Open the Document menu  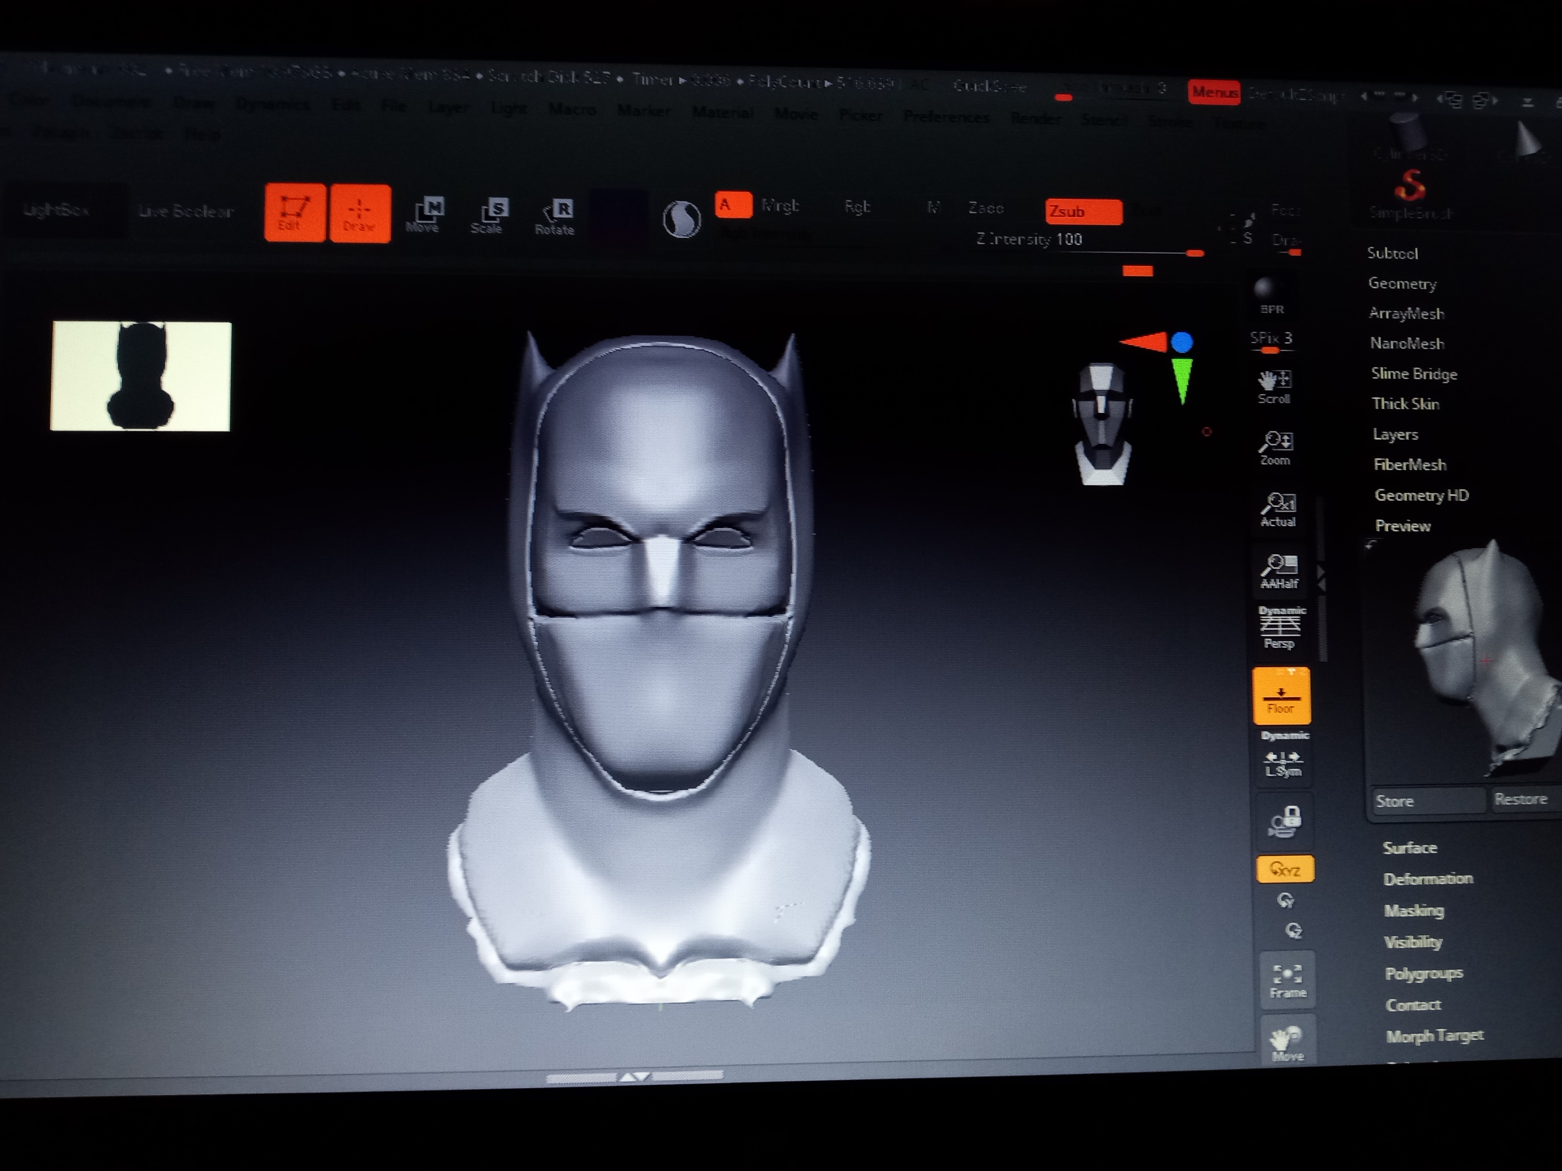[x=111, y=102]
